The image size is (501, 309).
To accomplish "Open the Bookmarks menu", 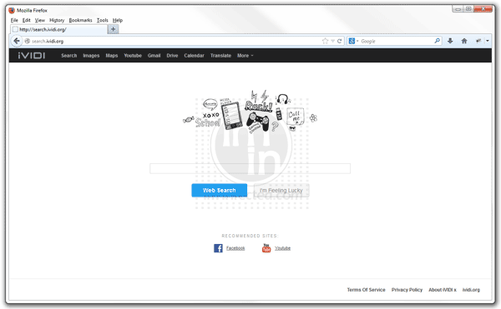I will click(x=80, y=20).
